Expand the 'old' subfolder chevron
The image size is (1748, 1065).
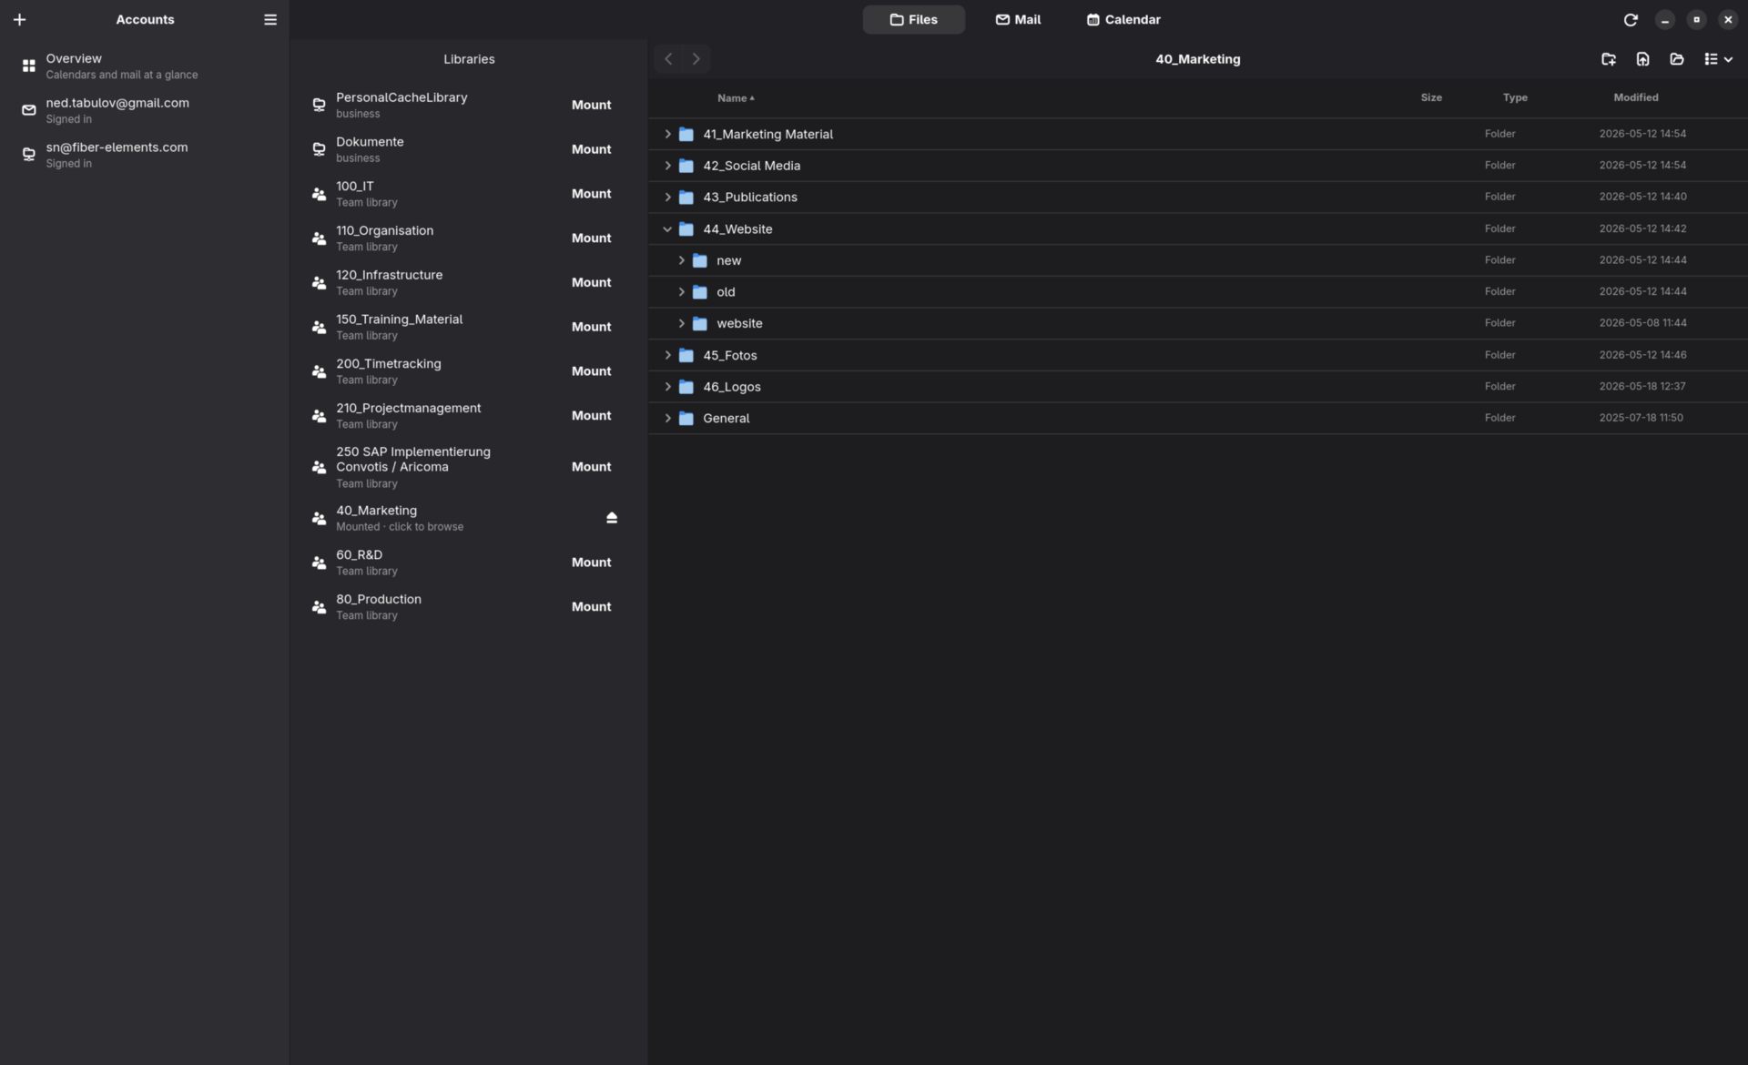click(681, 292)
